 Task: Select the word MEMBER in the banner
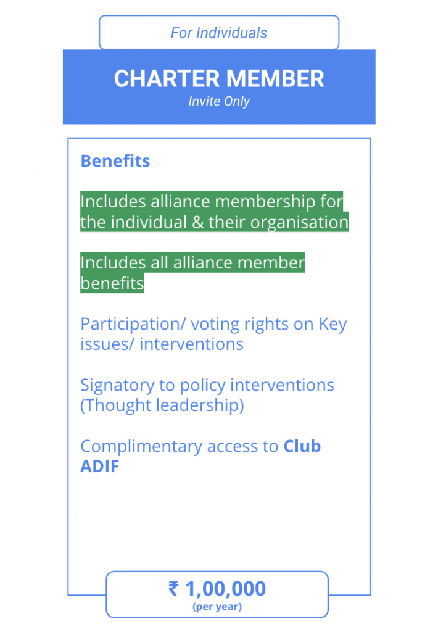pos(275,78)
